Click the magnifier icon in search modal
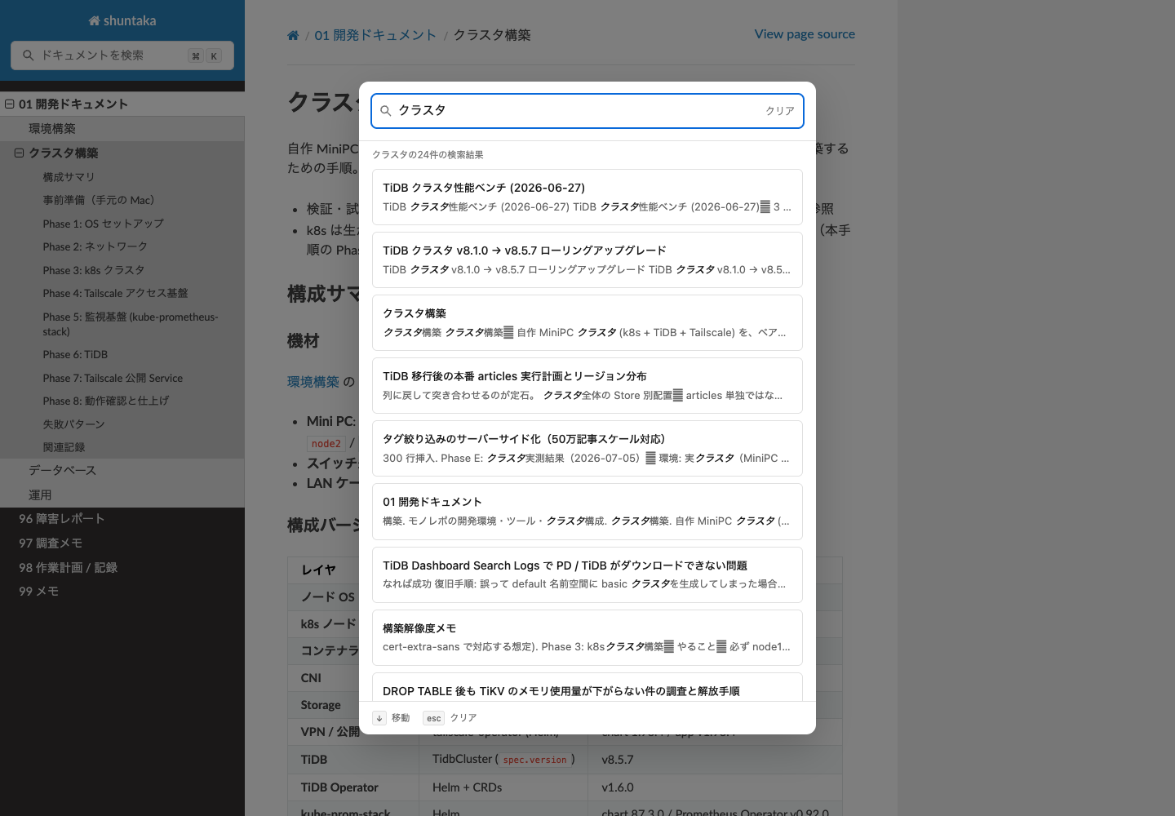The width and height of the screenshot is (1175, 816). [386, 111]
